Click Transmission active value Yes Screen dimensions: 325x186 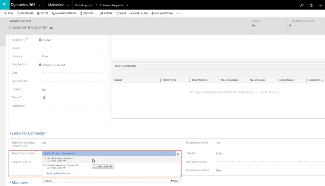pos(218,143)
